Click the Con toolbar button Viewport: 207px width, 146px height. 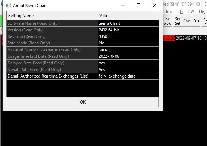coord(187,21)
